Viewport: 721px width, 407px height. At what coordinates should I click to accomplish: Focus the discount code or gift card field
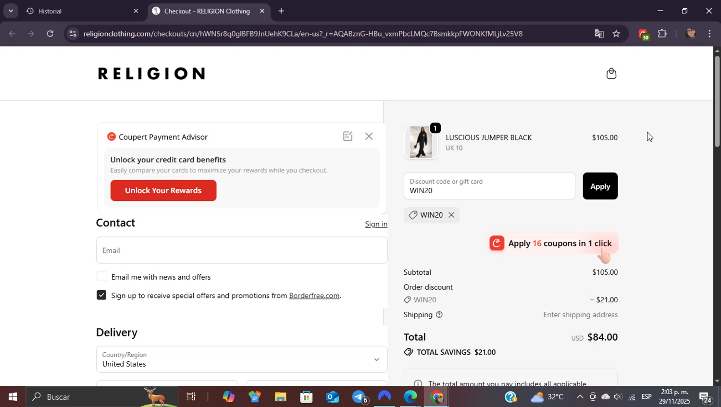coord(489,186)
